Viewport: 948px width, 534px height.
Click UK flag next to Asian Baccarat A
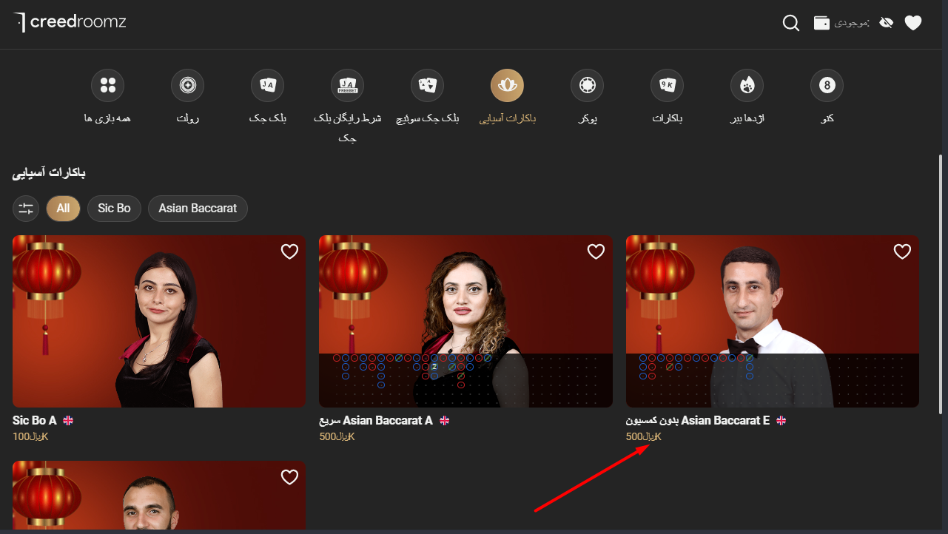pos(445,421)
